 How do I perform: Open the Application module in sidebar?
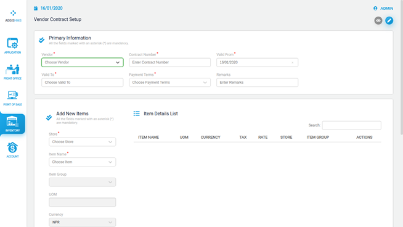[x=12, y=46]
